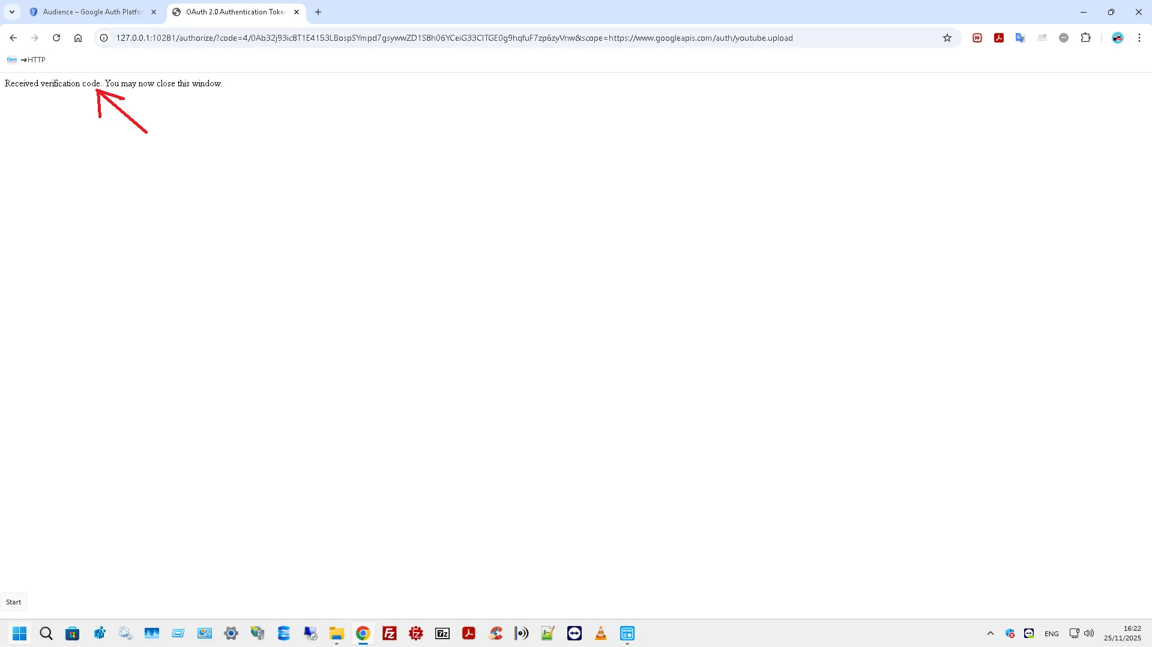Click the red fast-forward extension icon
This screenshot has width=1152, height=647.
point(977,38)
